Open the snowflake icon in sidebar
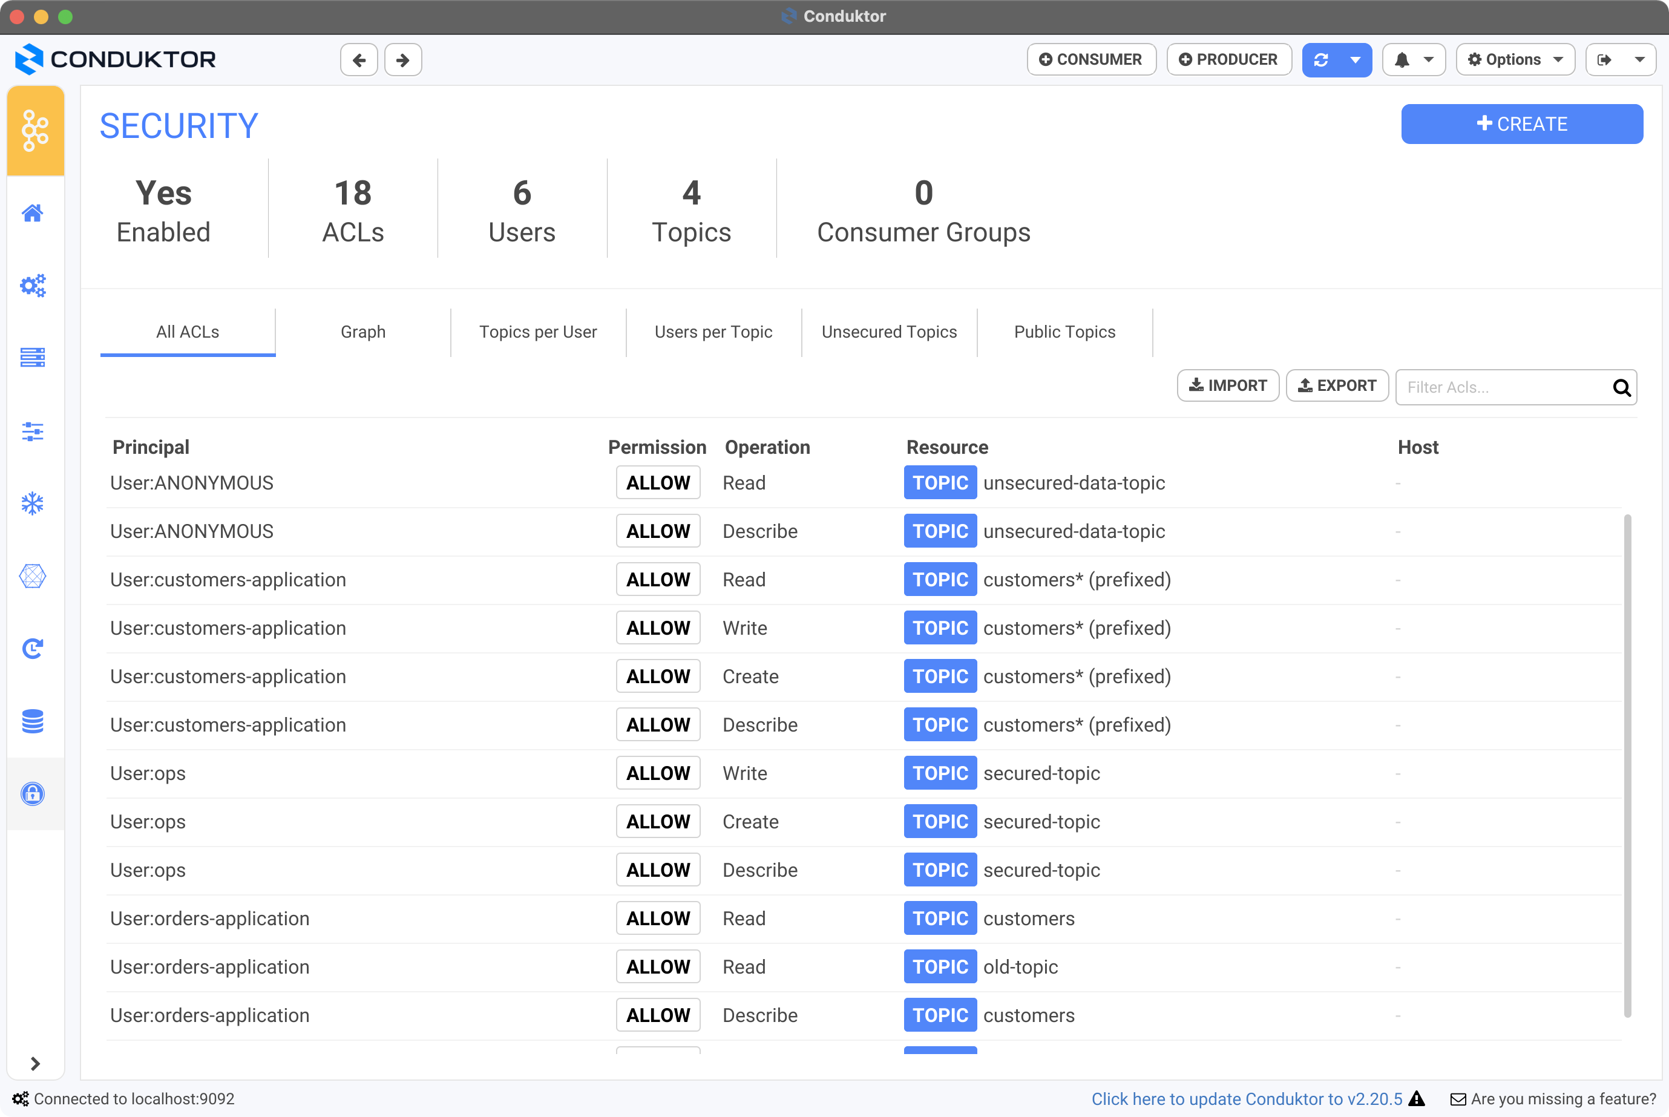This screenshot has width=1669, height=1117. point(33,503)
